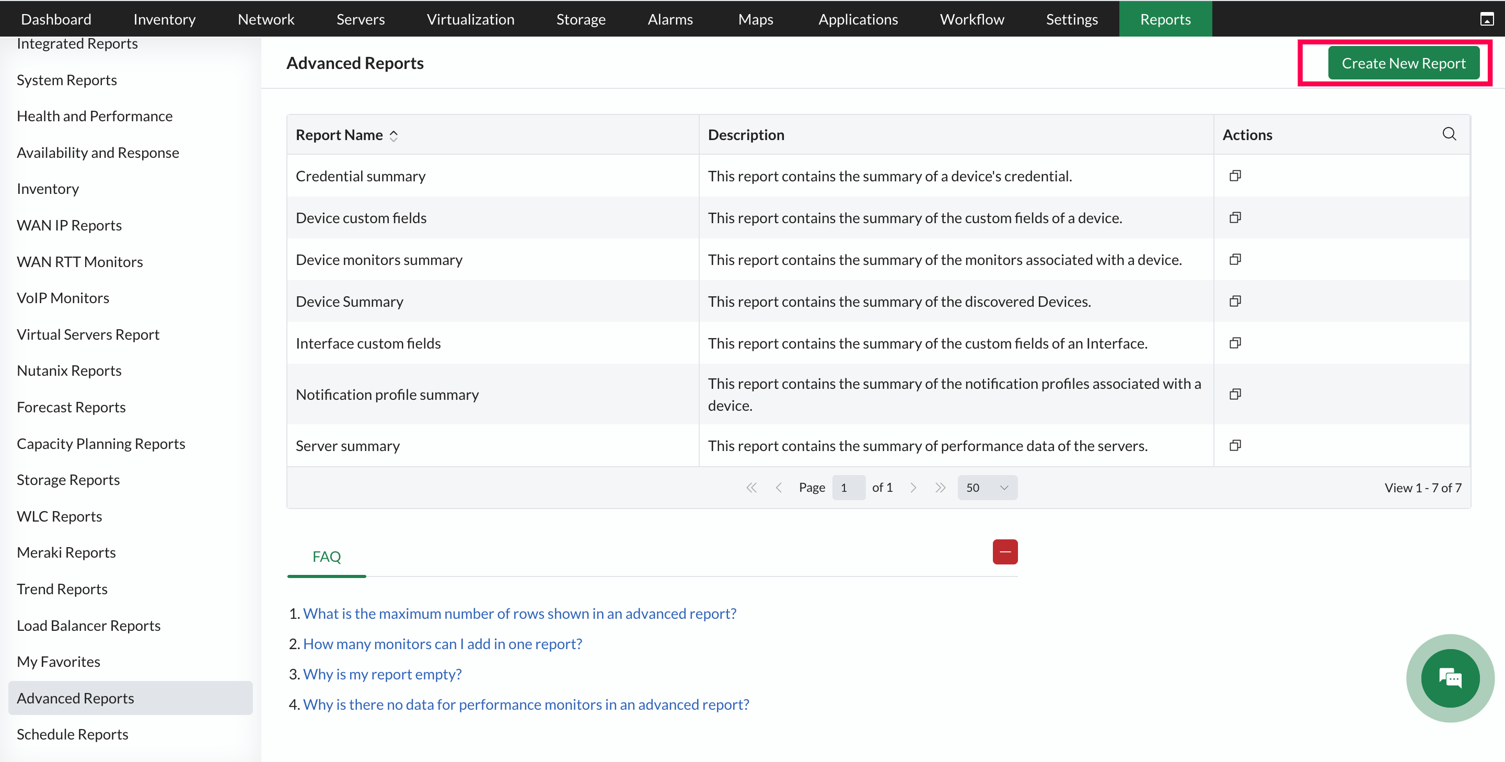Open the Storage tab
This screenshot has width=1505, height=762.
pyautogui.click(x=581, y=19)
